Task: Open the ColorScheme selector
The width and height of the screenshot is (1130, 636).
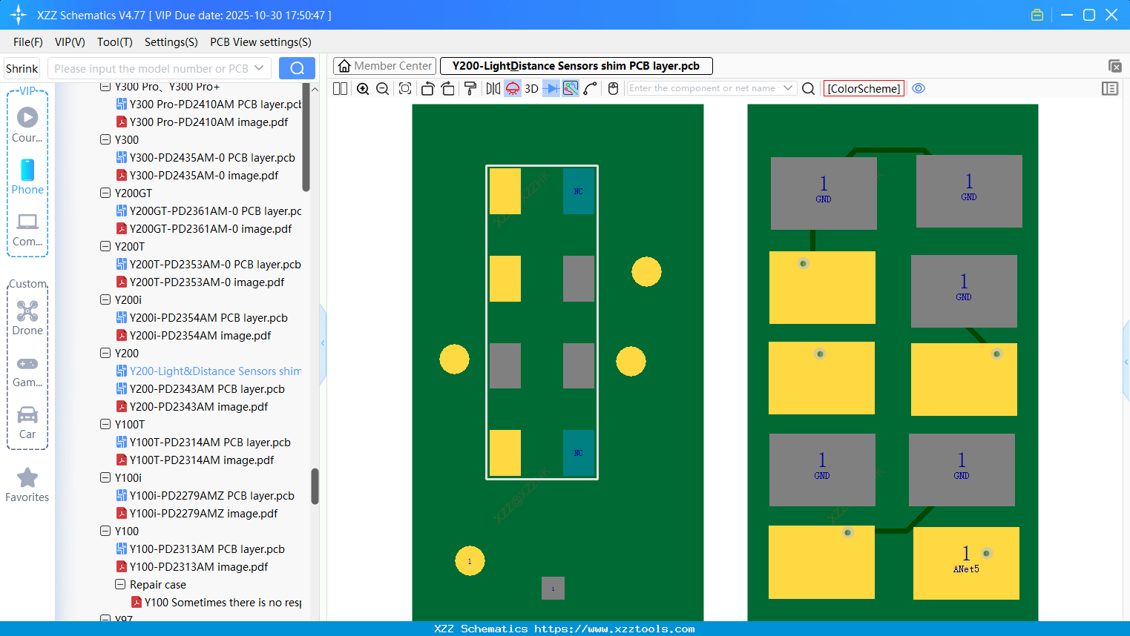Action: coord(864,88)
